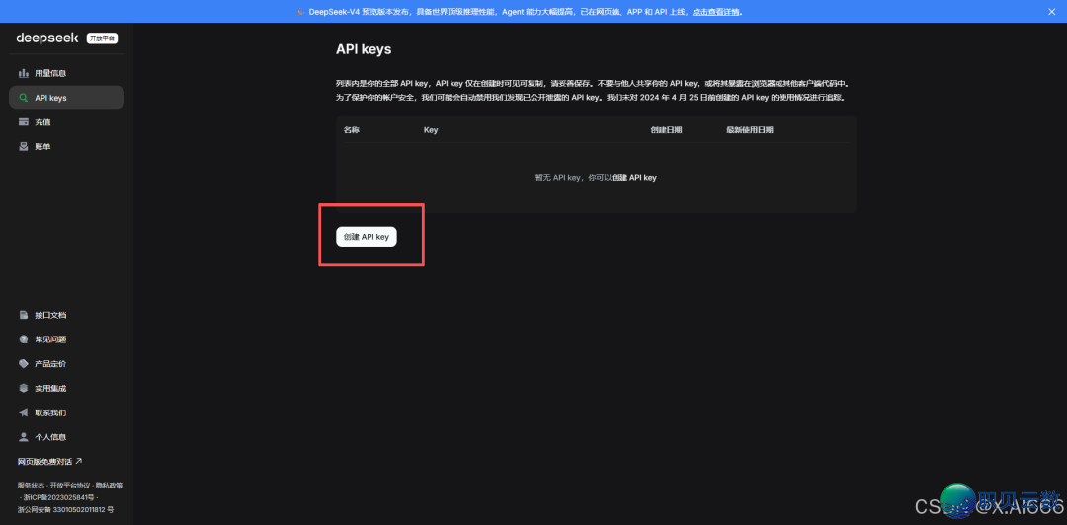Open the 隐私政策 footer link
This screenshot has width=1067, height=525.
(x=109, y=486)
